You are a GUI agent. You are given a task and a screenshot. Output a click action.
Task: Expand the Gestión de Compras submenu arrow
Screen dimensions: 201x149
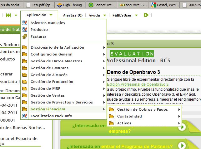tap(104, 68)
